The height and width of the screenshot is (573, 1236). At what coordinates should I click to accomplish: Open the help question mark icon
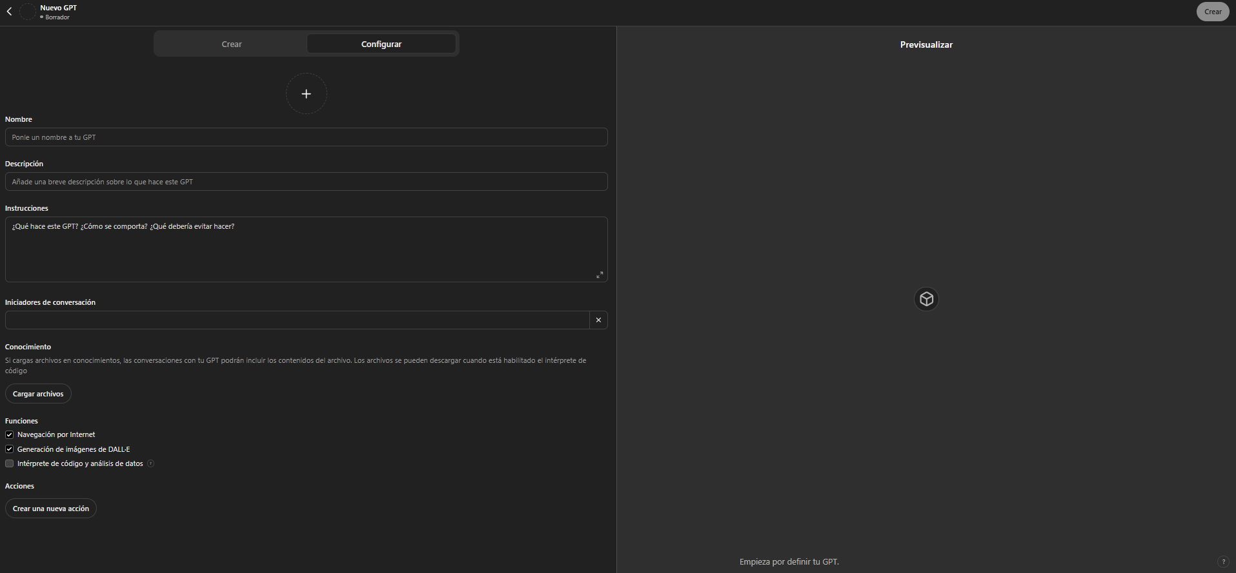1223,562
